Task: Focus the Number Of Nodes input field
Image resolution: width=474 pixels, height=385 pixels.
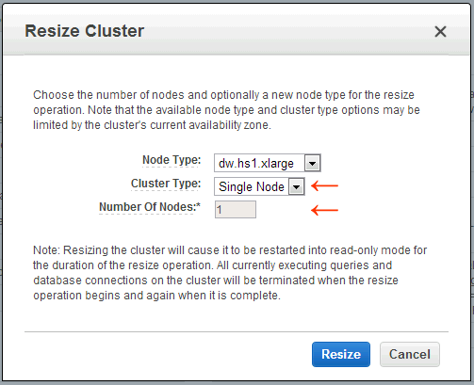Action: pos(236,209)
